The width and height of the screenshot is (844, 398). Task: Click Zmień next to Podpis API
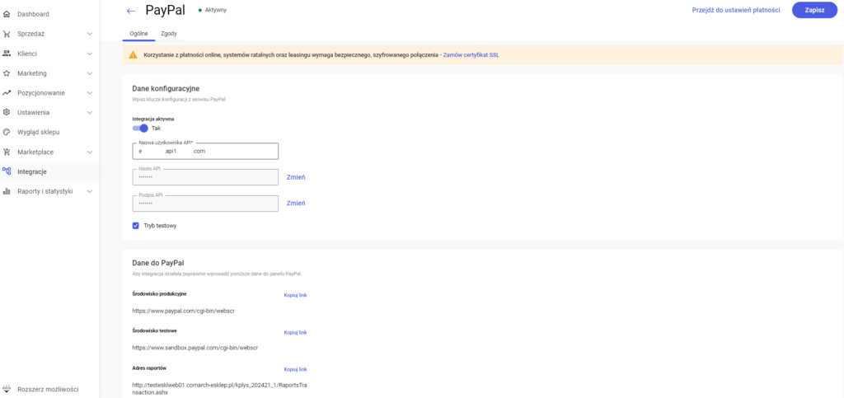tap(296, 204)
